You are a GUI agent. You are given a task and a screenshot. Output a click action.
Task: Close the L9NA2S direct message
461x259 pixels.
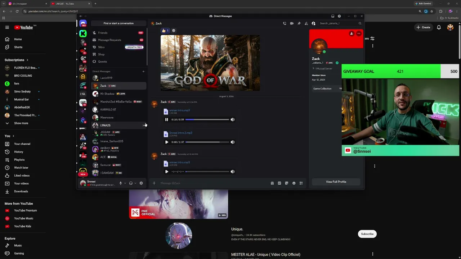tap(144, 125)
